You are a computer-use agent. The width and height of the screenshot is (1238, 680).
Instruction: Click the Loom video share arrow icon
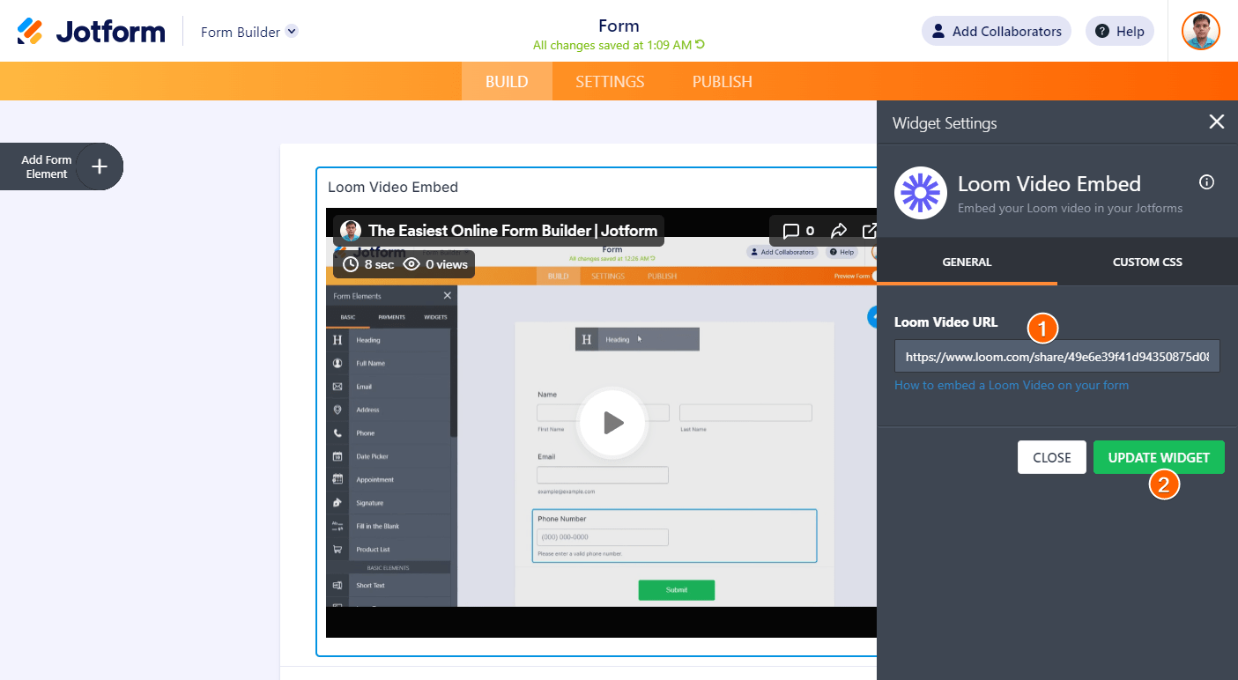click(x=839, y=231)
